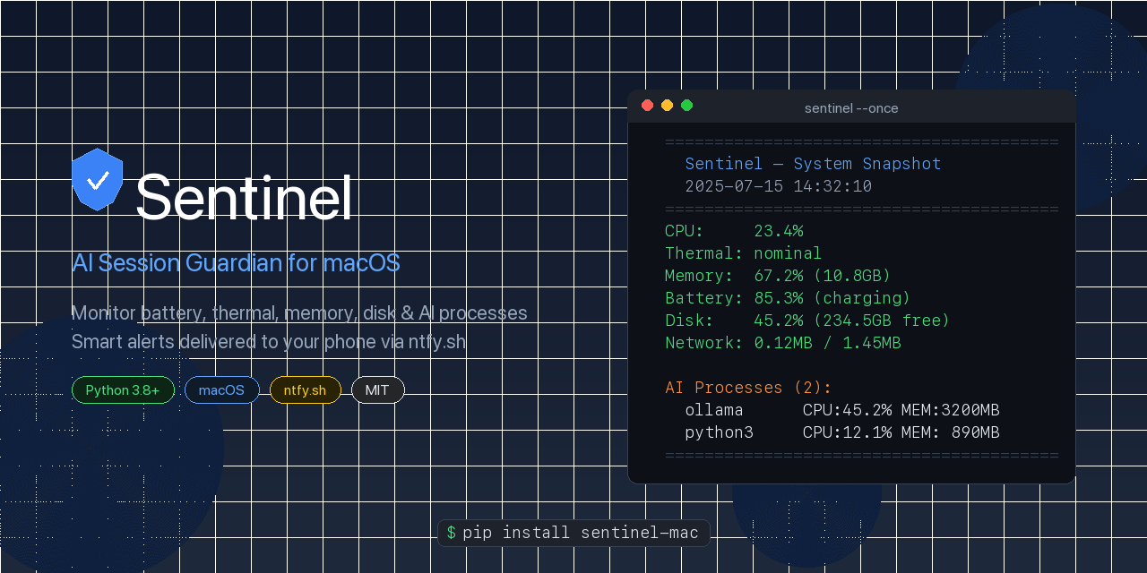The image size is (1147, 573).
Task: Select the MIT license badge
Action: (378, 390)
